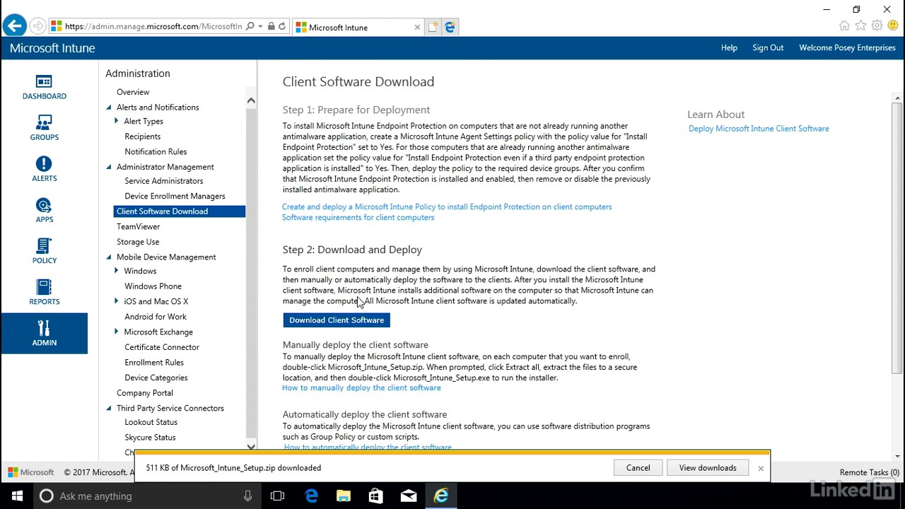The height and width of the screenshot is (509, 905).
Task: Click the browser Back arrow button
Action: coord(14,27)
